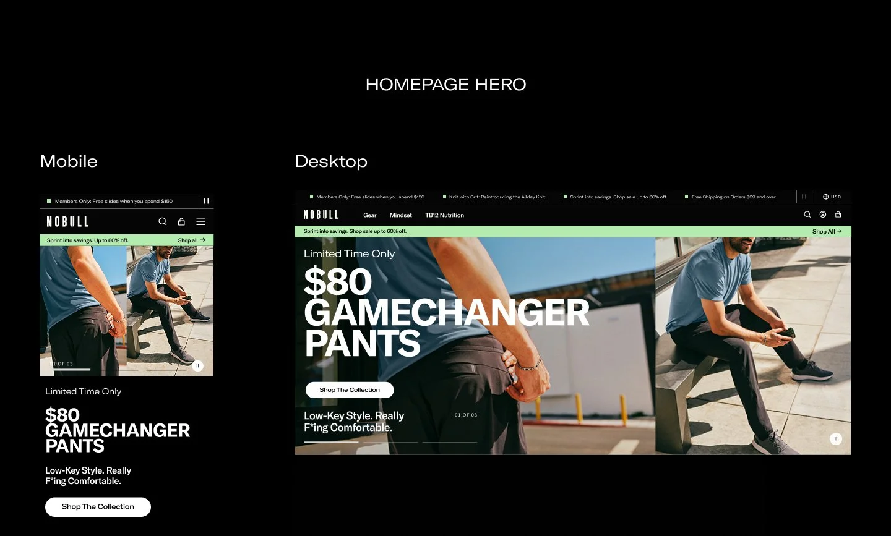Open the shopping bag in desktop header
The image size is (891, 536).
[838, 215]
